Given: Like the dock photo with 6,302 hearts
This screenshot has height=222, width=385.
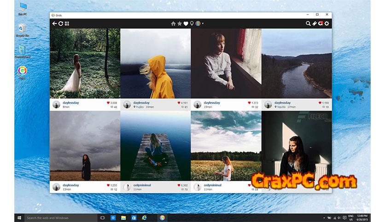Looking at the screenshot, I should coord(179,185).
